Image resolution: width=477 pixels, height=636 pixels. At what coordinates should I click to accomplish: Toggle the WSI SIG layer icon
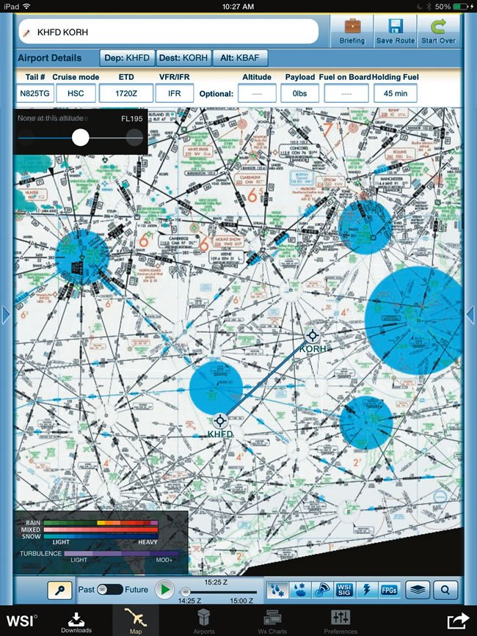pyautogui.click(x=344, y=590)
